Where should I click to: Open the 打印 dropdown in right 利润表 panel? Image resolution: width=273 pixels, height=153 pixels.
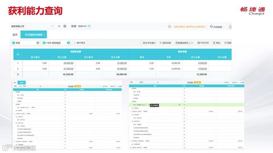[235, 82]
